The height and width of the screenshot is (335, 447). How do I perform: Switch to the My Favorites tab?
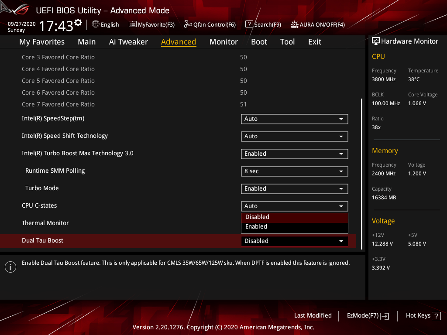(x=42, y=42)
